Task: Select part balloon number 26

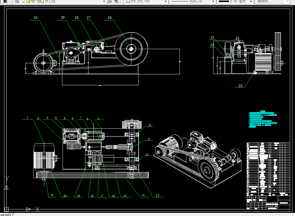Action: [x=110, y=18]
